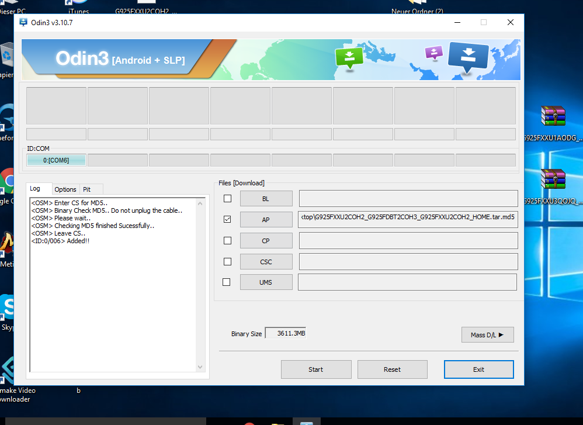The height and width of the screenshot is (425, 583).
Task: Select the G925FXXU3QOJQ archive on desktop
Action: click(553, 186)
